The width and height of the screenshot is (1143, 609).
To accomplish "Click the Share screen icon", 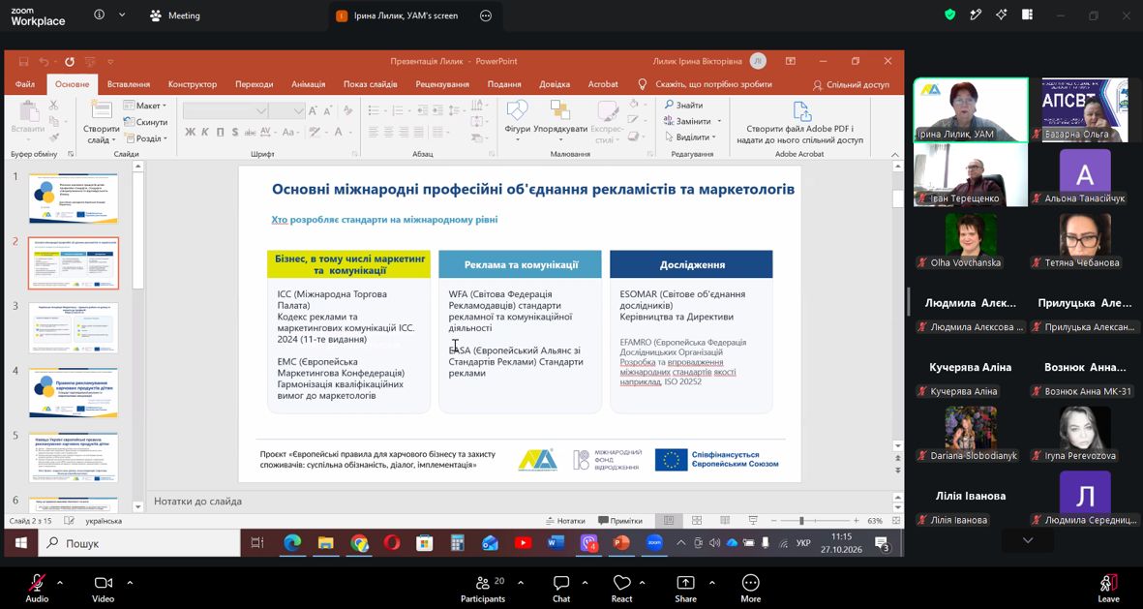I will pyautogui.click(x=685, y=588).
